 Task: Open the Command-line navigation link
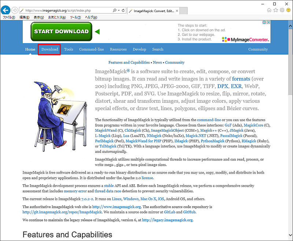91,49
